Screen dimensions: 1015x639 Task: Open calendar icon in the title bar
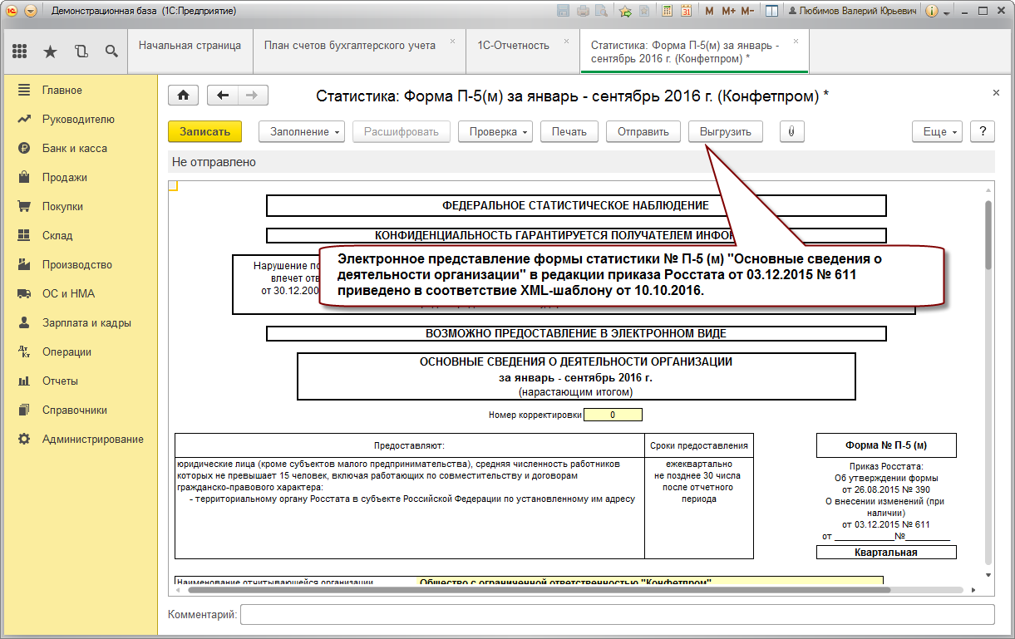[687, 12]
